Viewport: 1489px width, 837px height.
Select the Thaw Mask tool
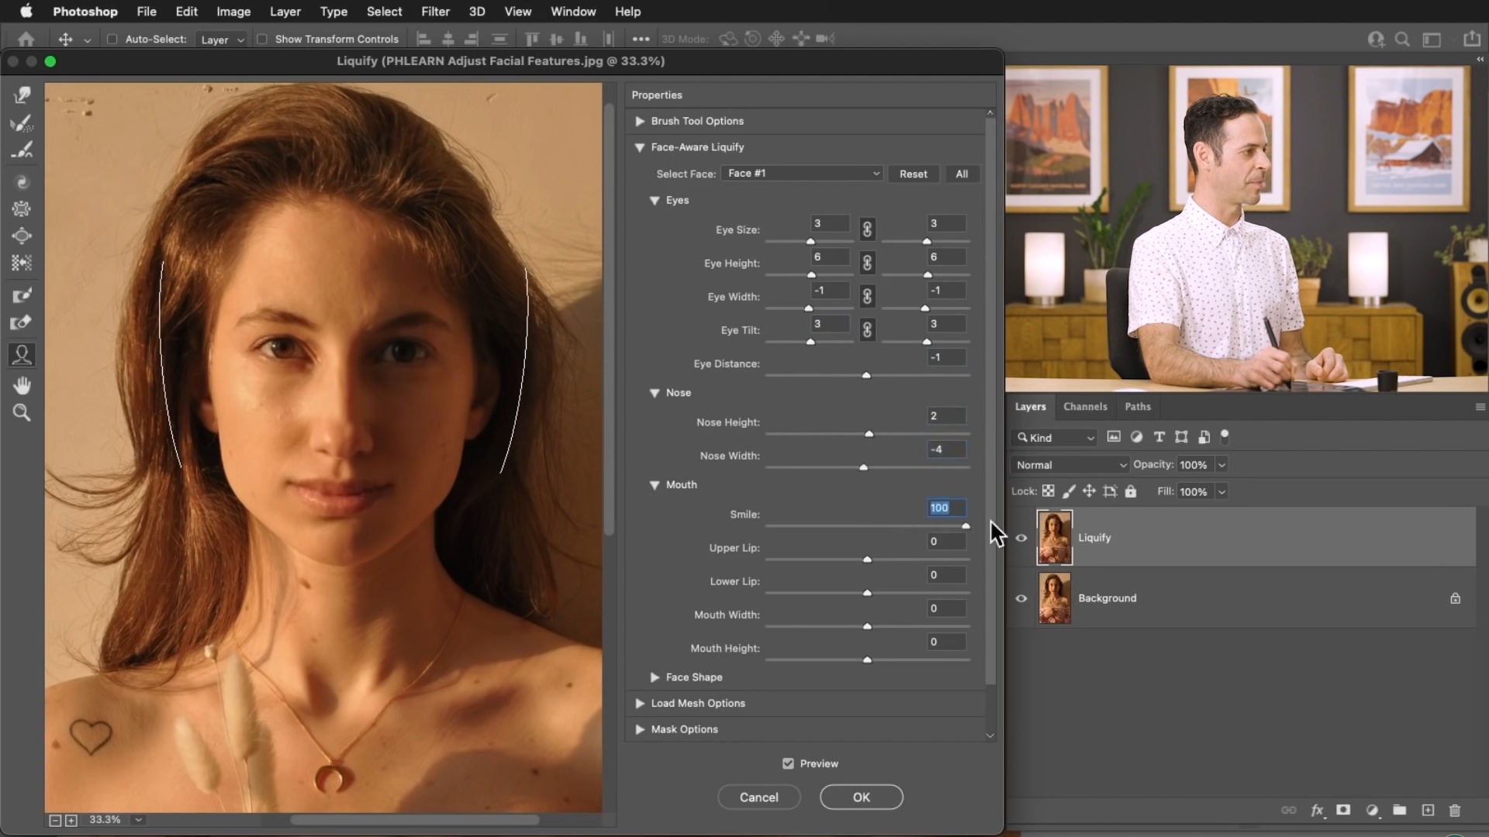(22, 322)
